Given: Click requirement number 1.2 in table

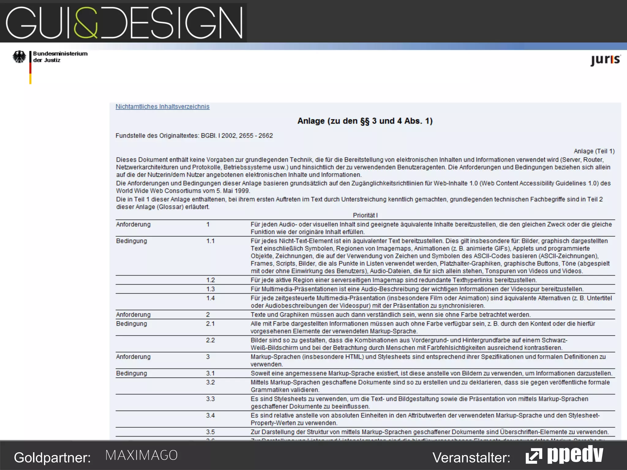Looking at the screenshot, I should (x=210, y=280).
